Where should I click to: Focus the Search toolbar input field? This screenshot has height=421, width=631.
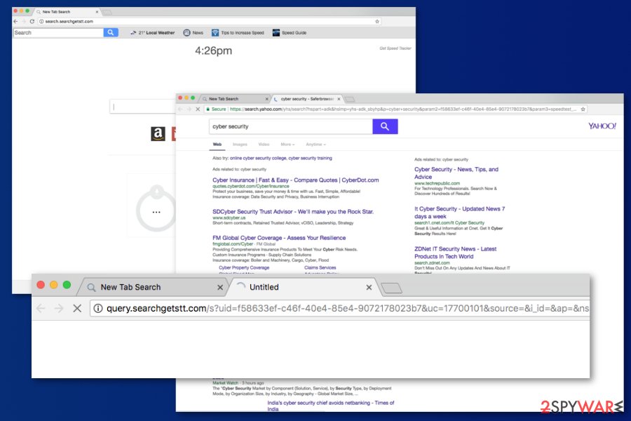click(58, 33)
